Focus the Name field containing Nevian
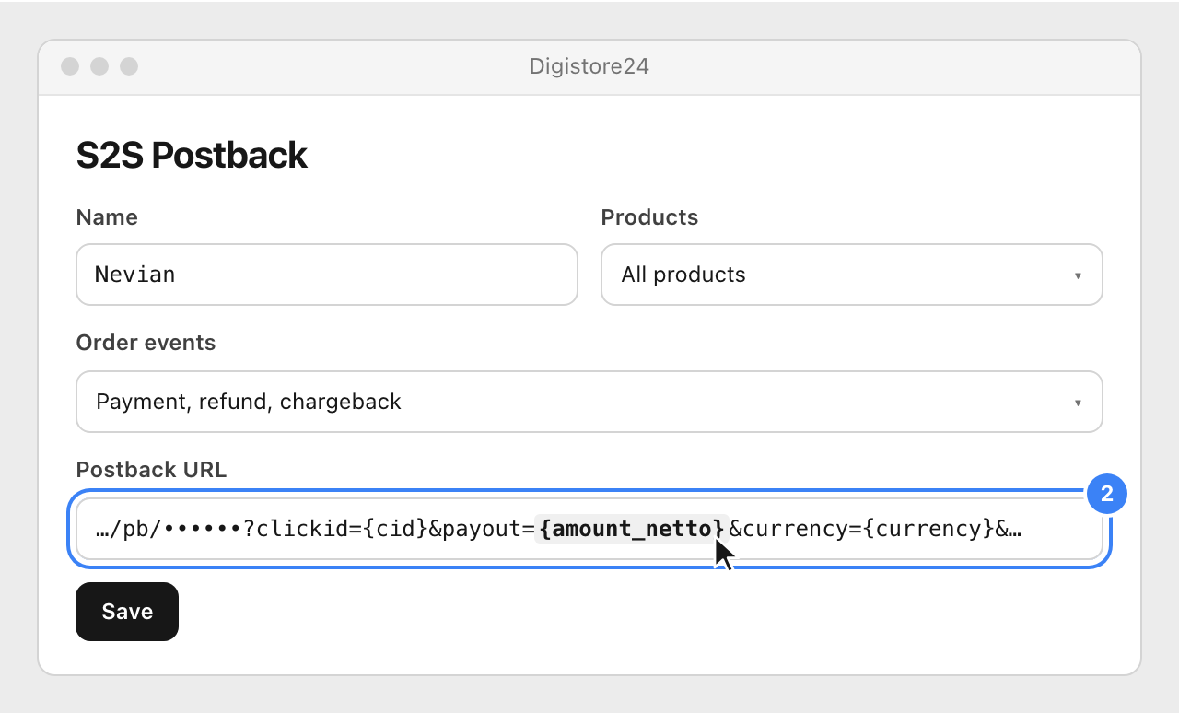 pos(327,275)
